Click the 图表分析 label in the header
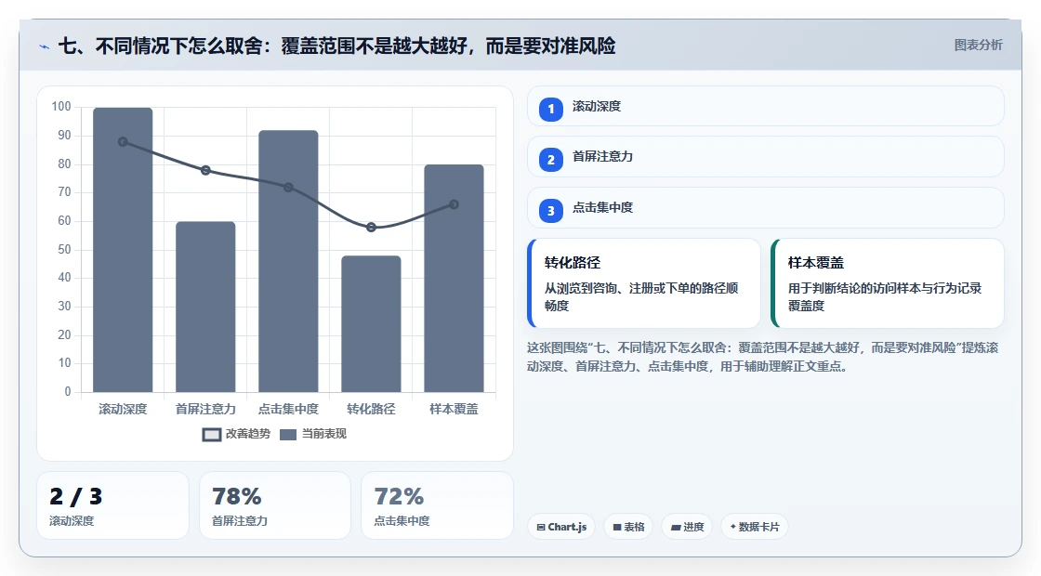1041x576 pixels. point(978,46)
